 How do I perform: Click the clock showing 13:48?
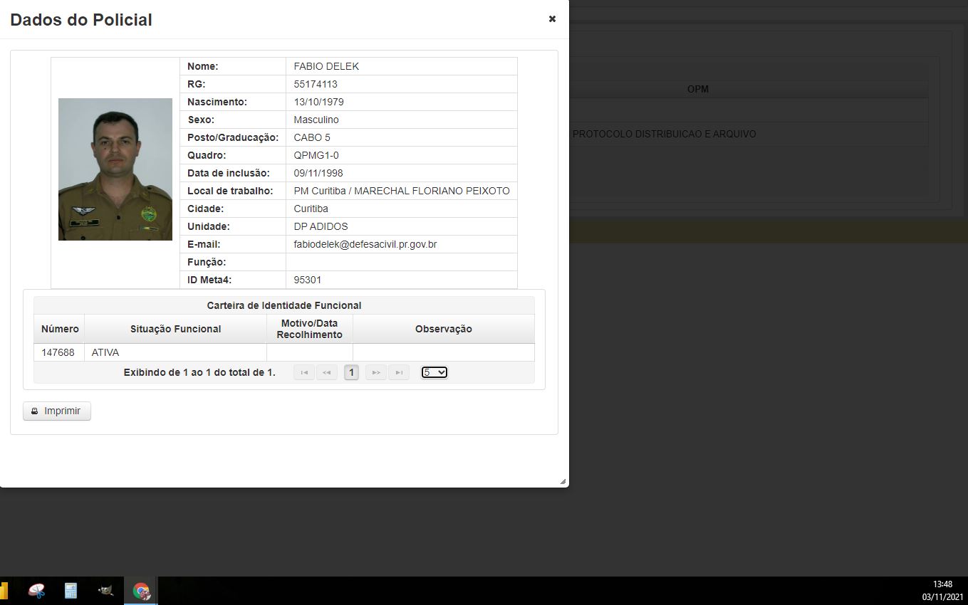click(x=942, y=584)
